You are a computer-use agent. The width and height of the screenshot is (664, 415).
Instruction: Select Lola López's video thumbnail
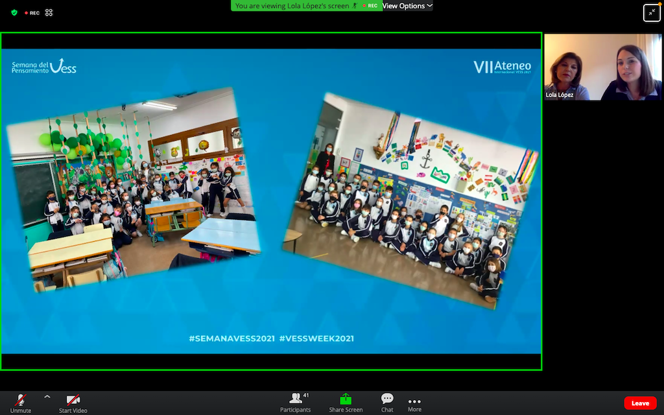pos(603,67)
